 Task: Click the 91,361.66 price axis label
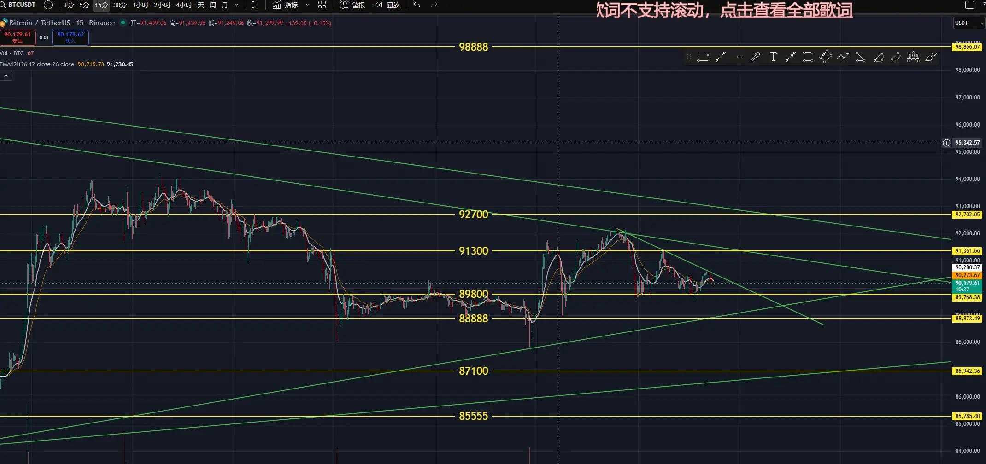pyautogui.click(x=967, y=251)
